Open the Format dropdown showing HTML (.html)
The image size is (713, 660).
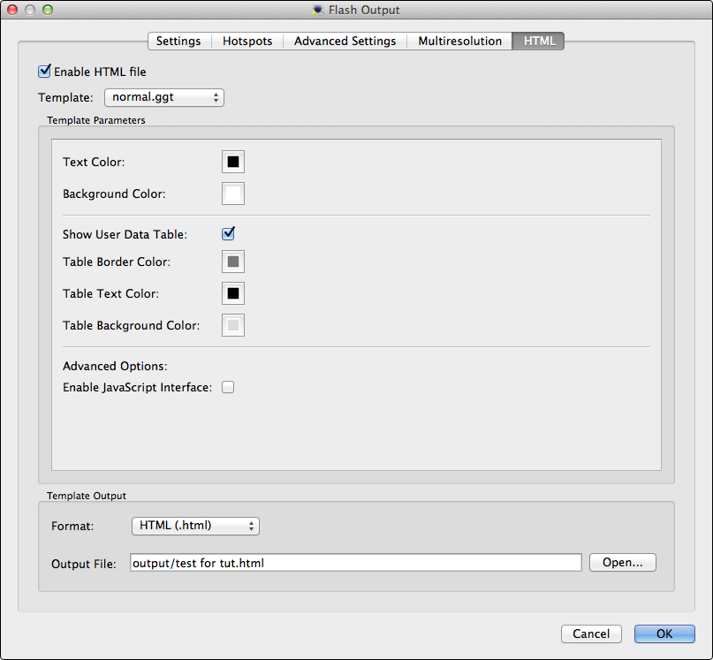pyautogui.click(x=195, y=525)
